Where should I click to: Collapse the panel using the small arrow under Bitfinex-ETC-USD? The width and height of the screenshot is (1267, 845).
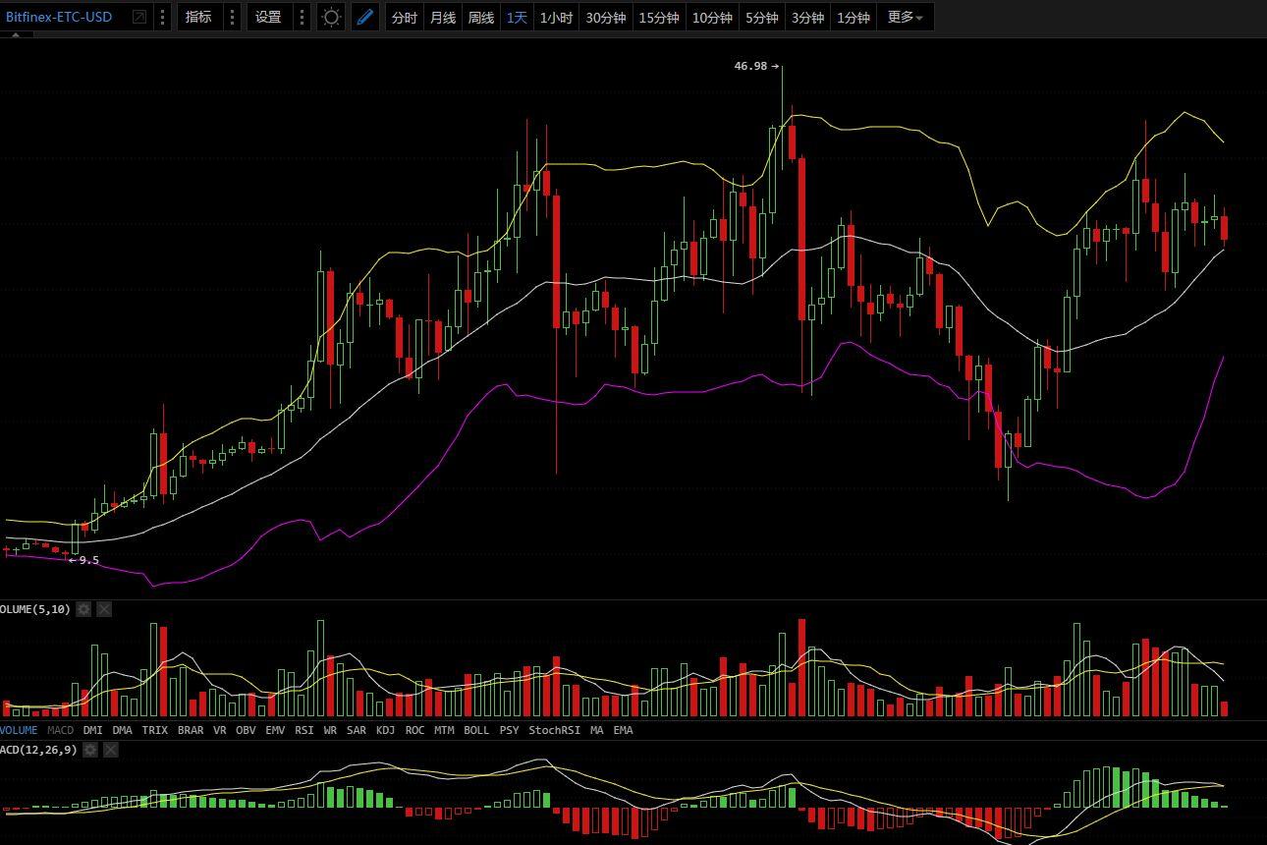(x=17, y=35)
